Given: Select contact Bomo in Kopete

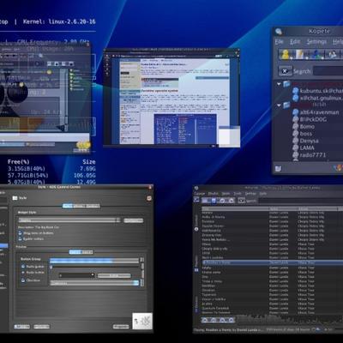Looking at the screenshot, I should [x=304, y=126].
